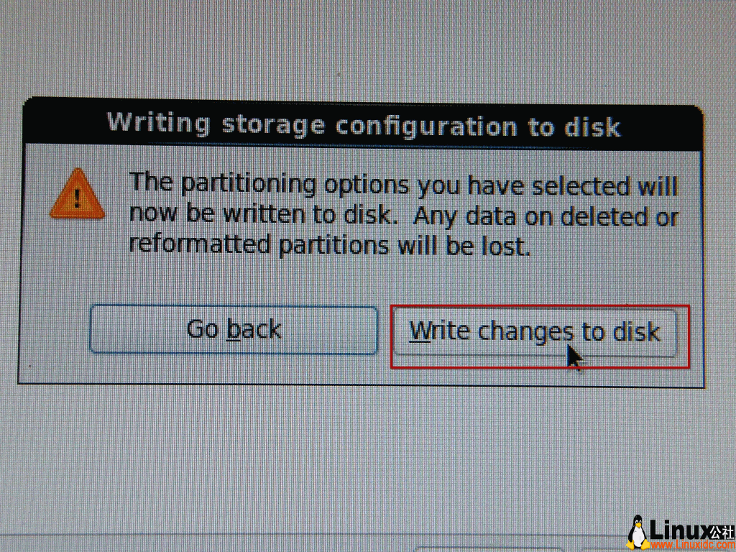This screenshot has height=552, width=736.
Task: Click the word "reformatted" in the warning message
Action: click(x=200, y=245)
